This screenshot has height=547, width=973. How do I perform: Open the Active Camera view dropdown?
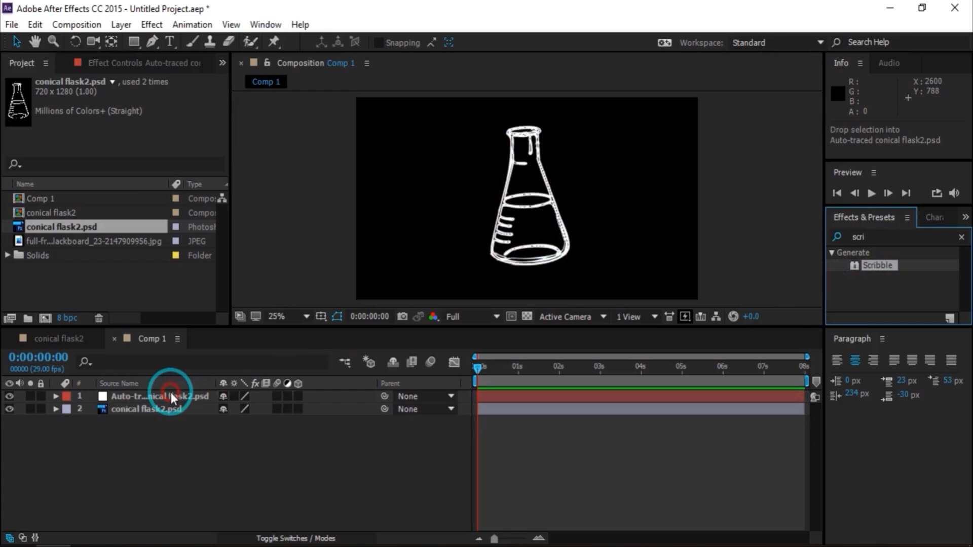(573, 316)
